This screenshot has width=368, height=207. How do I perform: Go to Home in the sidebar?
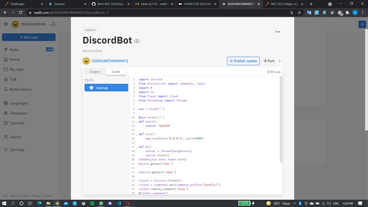coord(15,59)
